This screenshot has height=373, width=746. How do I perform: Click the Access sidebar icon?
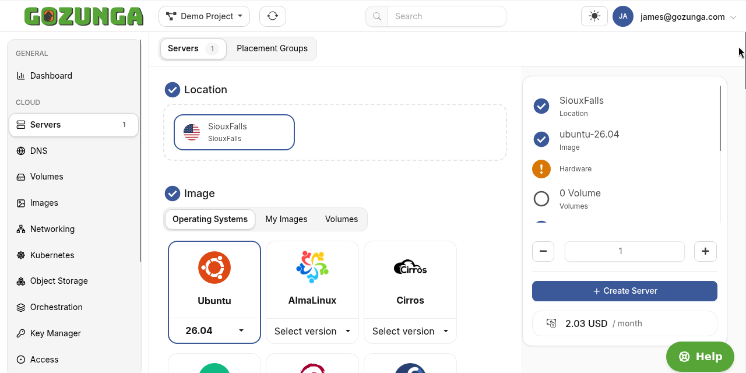(21, 360)
